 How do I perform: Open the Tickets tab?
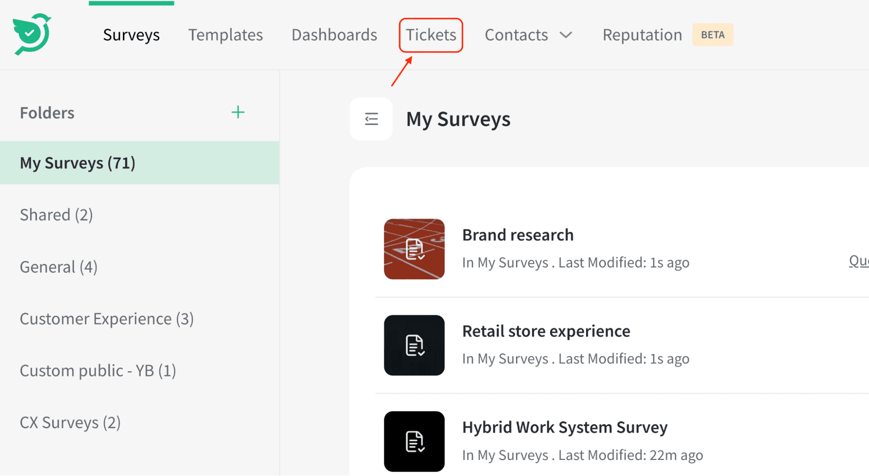(x=431, y=35)
